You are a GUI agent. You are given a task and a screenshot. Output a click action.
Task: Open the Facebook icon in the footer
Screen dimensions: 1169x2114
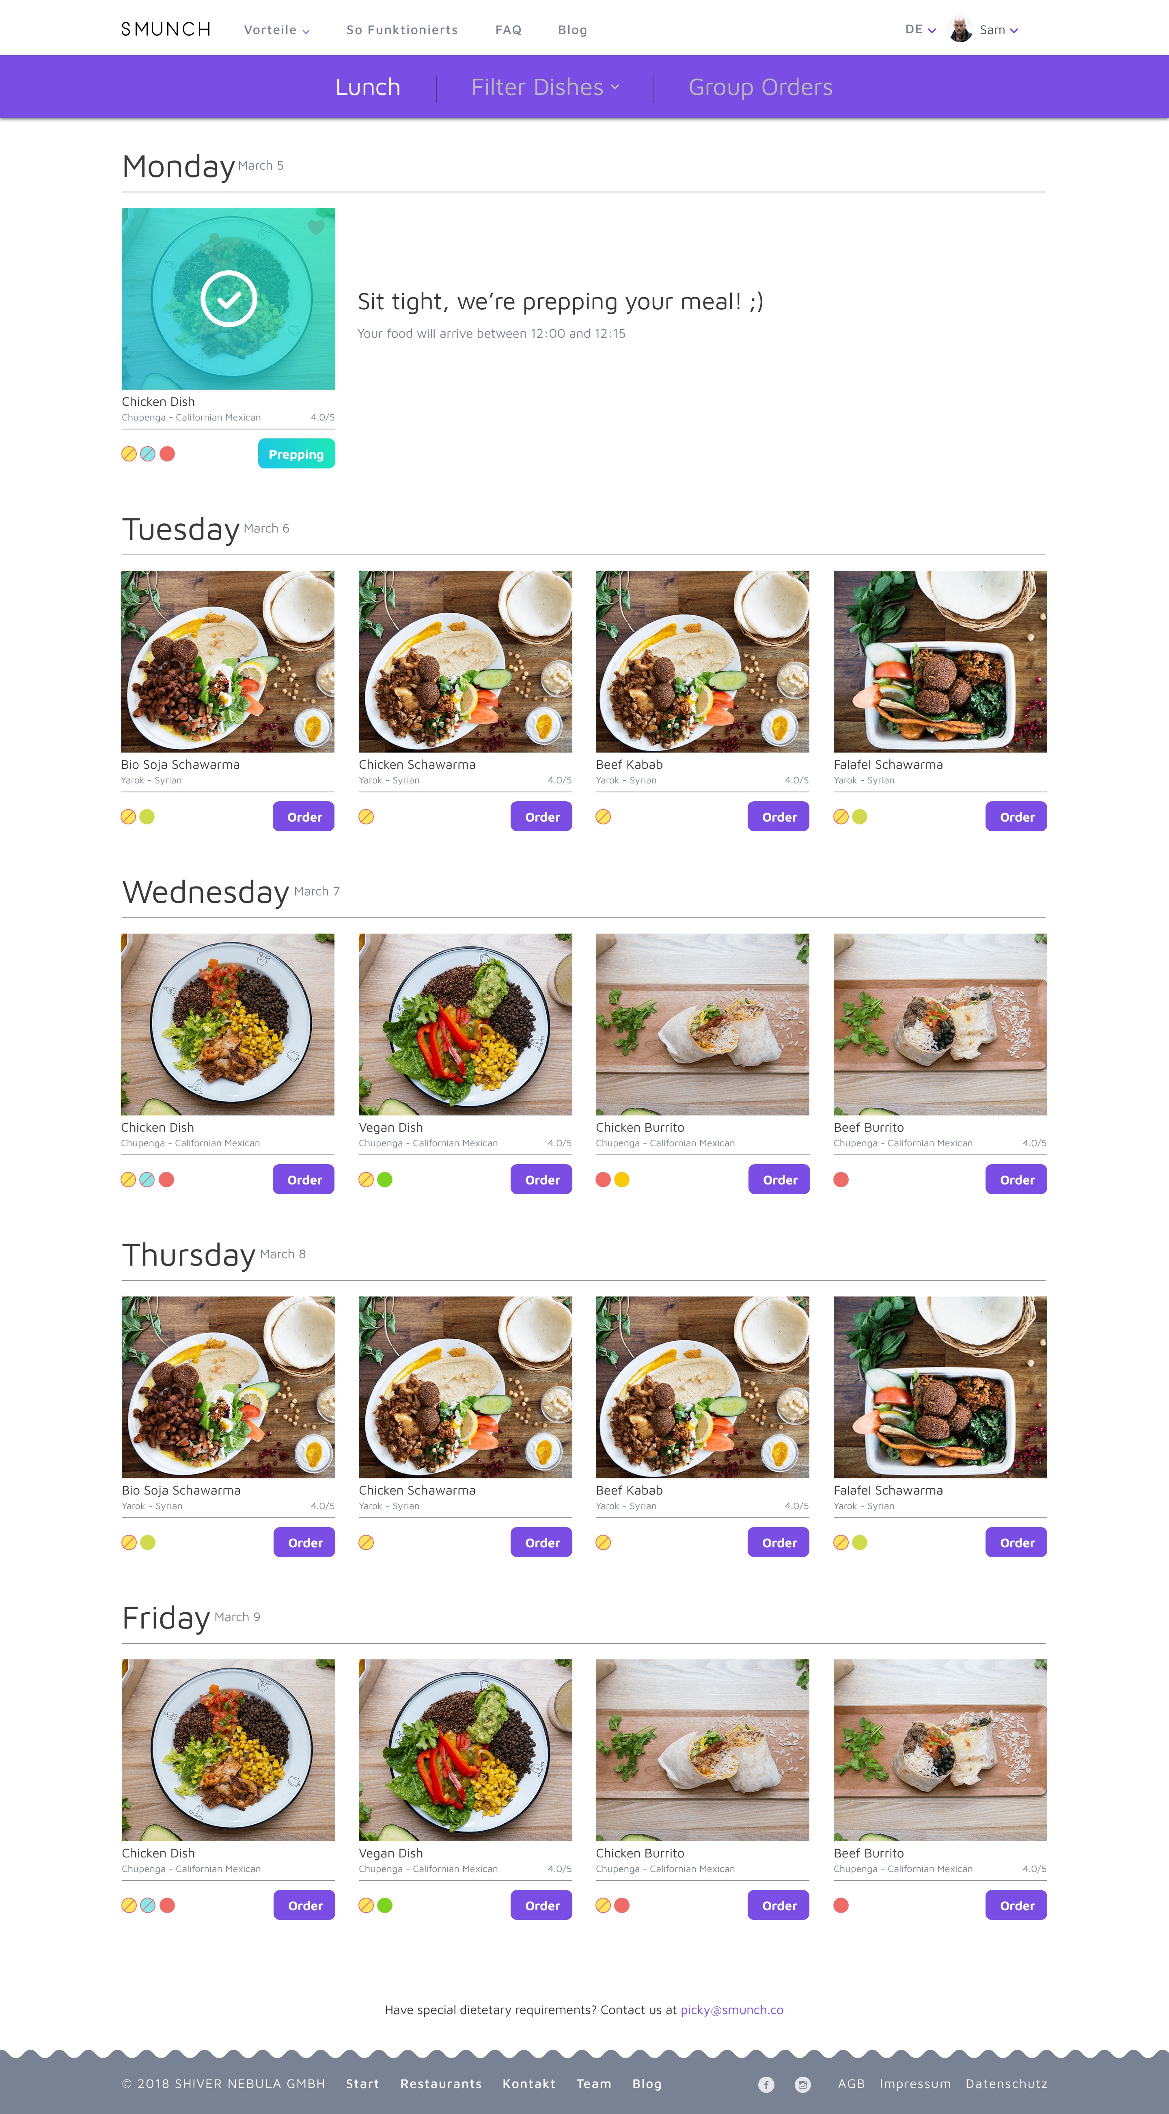tap(766, 2084)
